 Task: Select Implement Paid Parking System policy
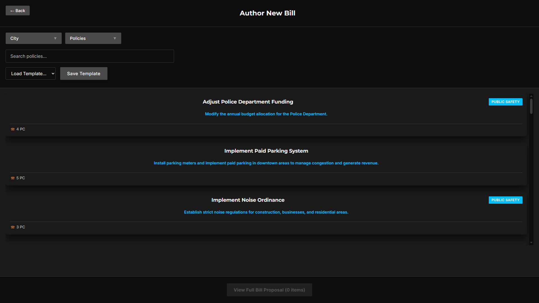tap(266, 151)
